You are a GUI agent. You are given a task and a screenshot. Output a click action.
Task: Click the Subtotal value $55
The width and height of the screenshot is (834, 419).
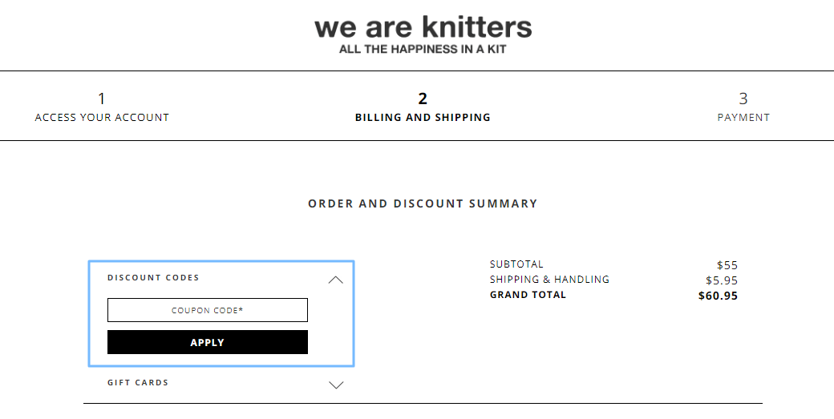click(727, 265)
